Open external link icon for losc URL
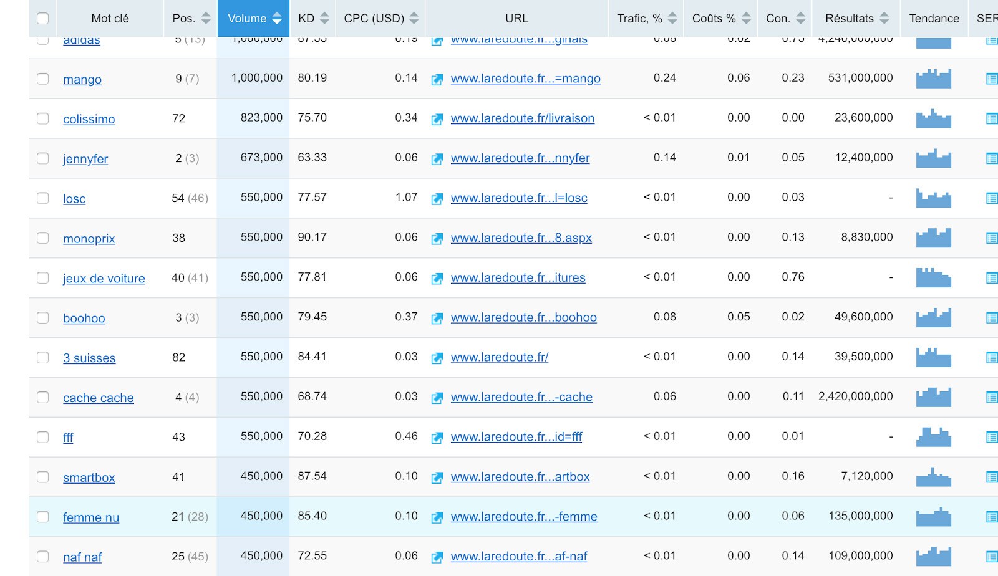Screen dimensions: 998x576 [x=437, y=199]
